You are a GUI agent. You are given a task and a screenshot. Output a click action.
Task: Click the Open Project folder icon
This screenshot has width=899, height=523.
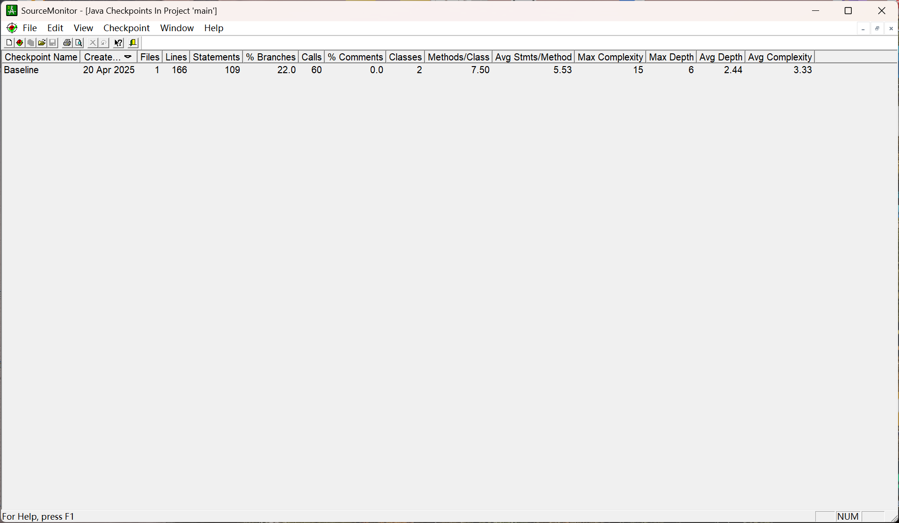[42, 43]
